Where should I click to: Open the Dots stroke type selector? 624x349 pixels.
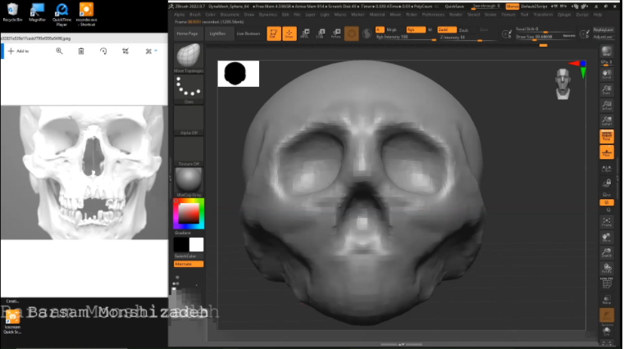click(x=189, y=89)
